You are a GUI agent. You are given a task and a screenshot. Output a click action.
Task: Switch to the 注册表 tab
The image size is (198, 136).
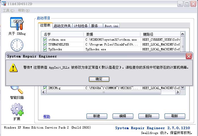[x=45, y=25]
